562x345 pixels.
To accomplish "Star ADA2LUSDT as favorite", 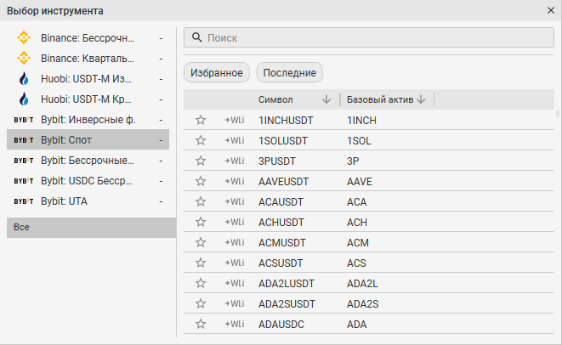I will [x=201, y=283].
